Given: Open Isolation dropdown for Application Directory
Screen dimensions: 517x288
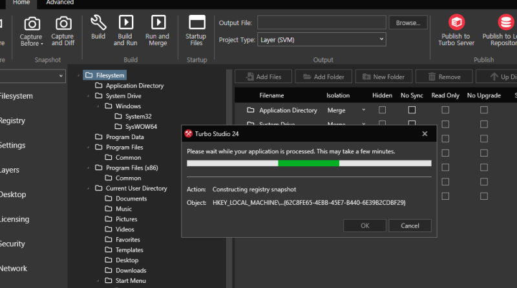Looking at the screenshot, I should [363, 110].
